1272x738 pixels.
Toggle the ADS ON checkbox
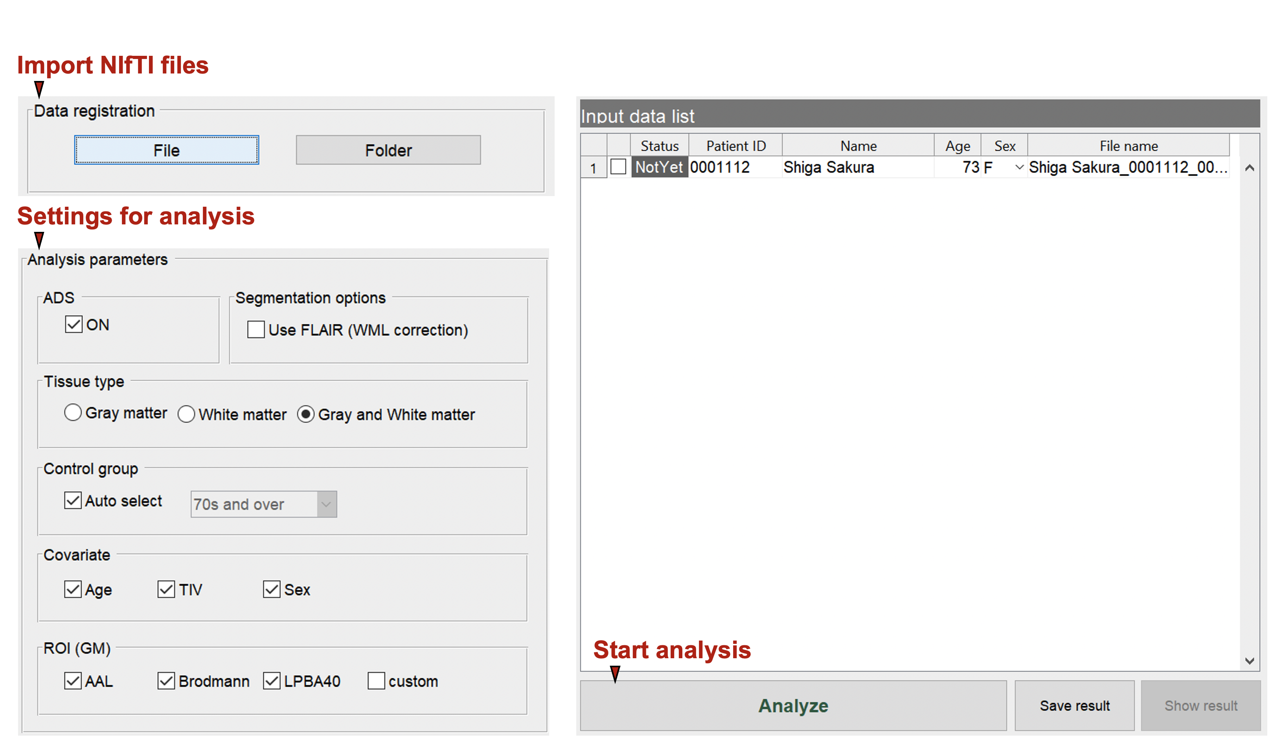(74, 324)
